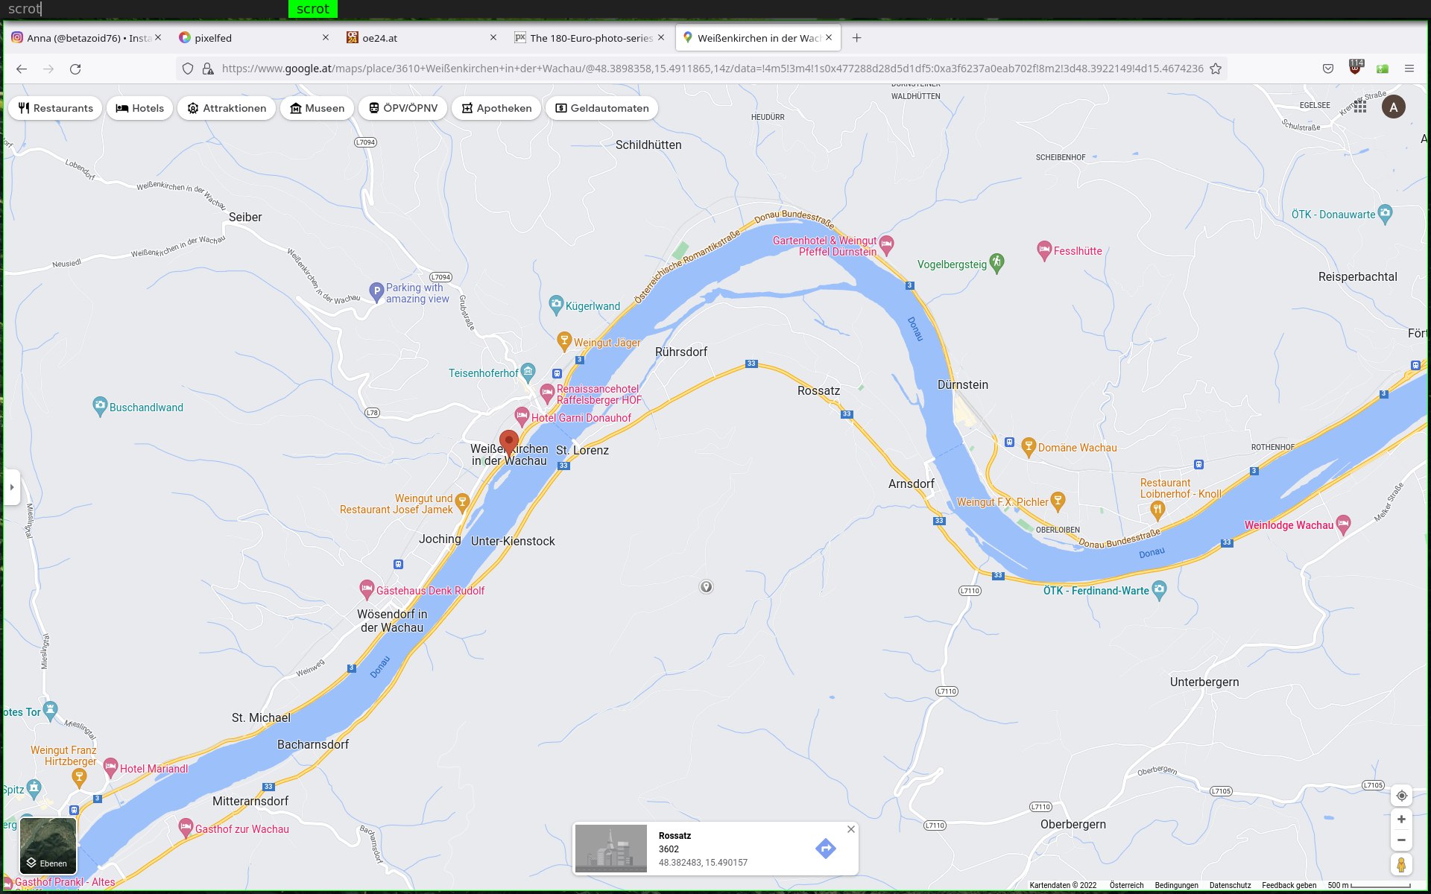The height and width of the screenshot is (894, 1431).
Task: Open Hotel Garni Donauhof marker
Action: pyautogui.click(x=522, y=416)
